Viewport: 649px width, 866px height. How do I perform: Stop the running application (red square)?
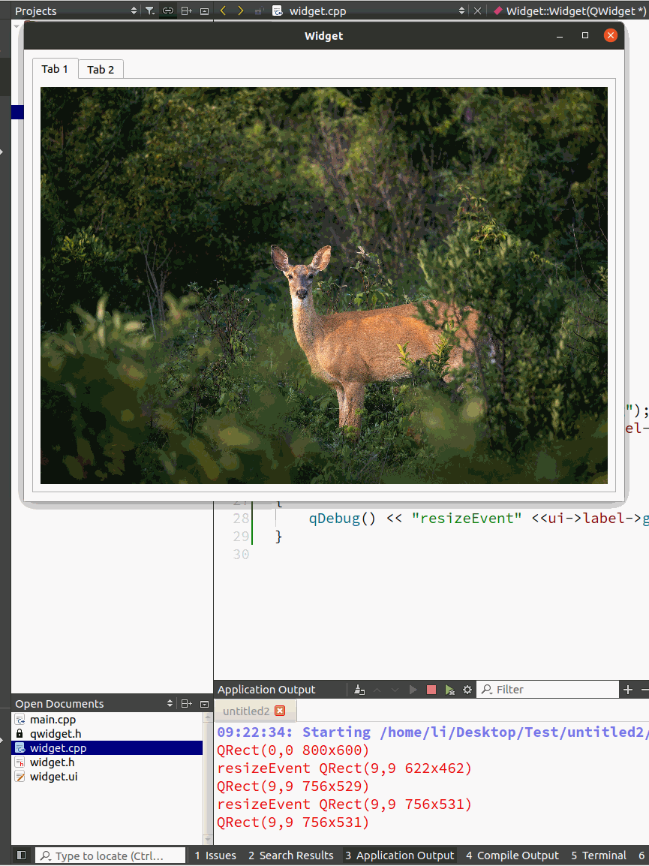(431, 690)
